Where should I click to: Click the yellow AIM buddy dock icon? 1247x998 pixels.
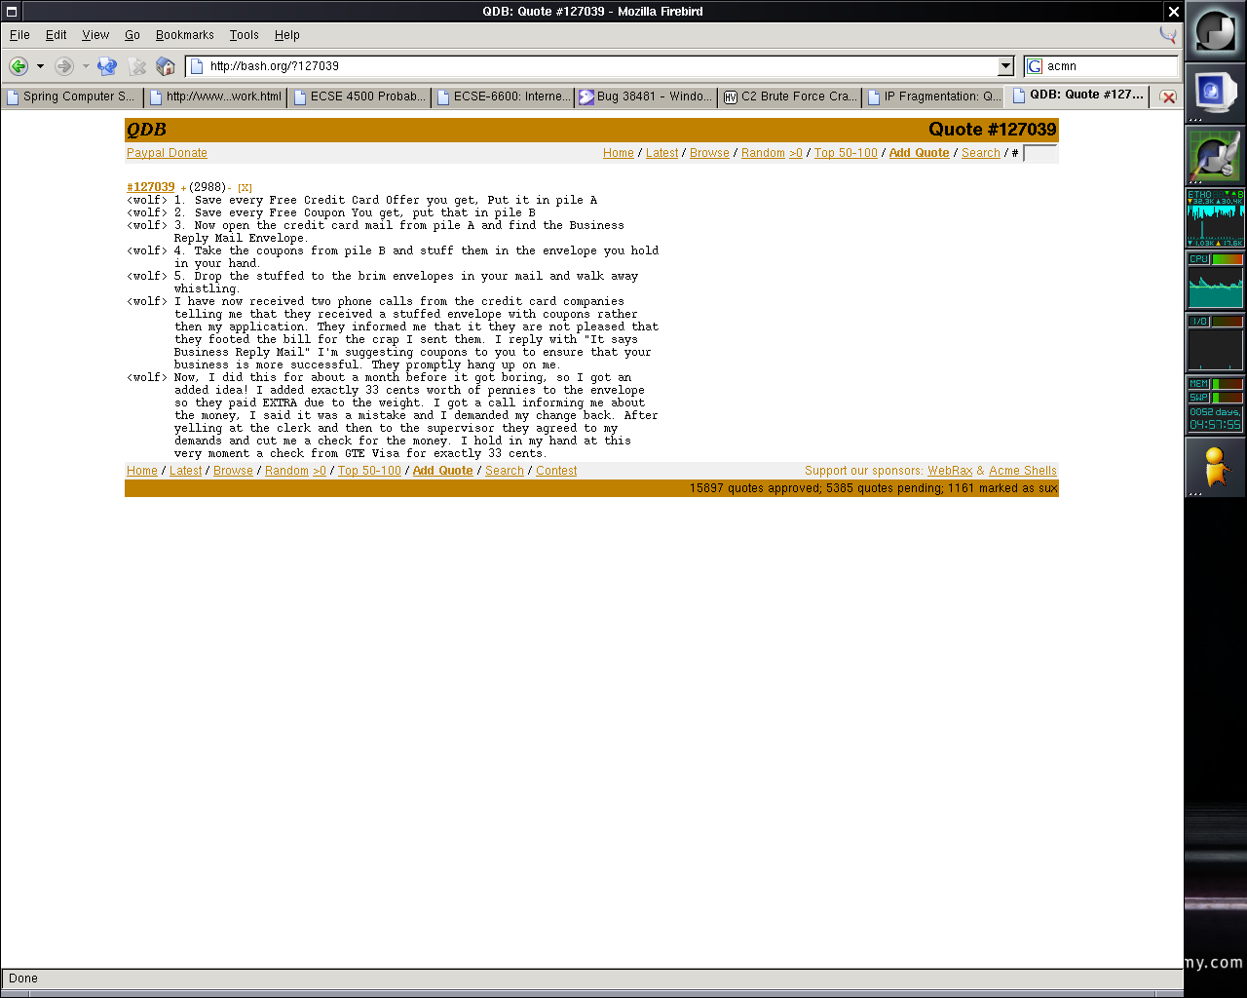1214,466
